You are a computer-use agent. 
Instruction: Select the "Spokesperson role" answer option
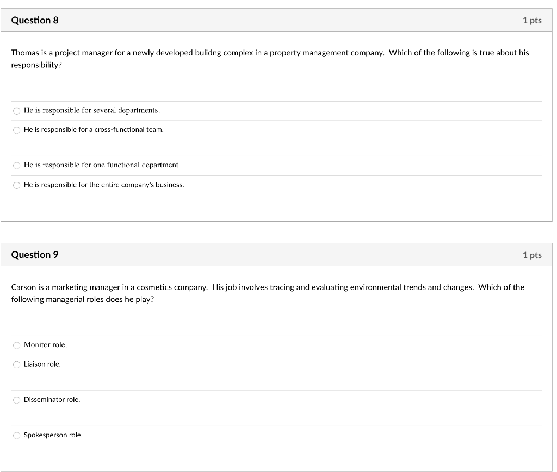pos(16,435)
